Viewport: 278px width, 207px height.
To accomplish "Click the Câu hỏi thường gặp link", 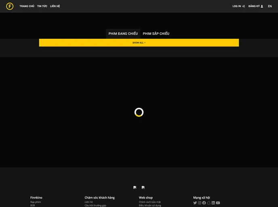I will 95,205.
